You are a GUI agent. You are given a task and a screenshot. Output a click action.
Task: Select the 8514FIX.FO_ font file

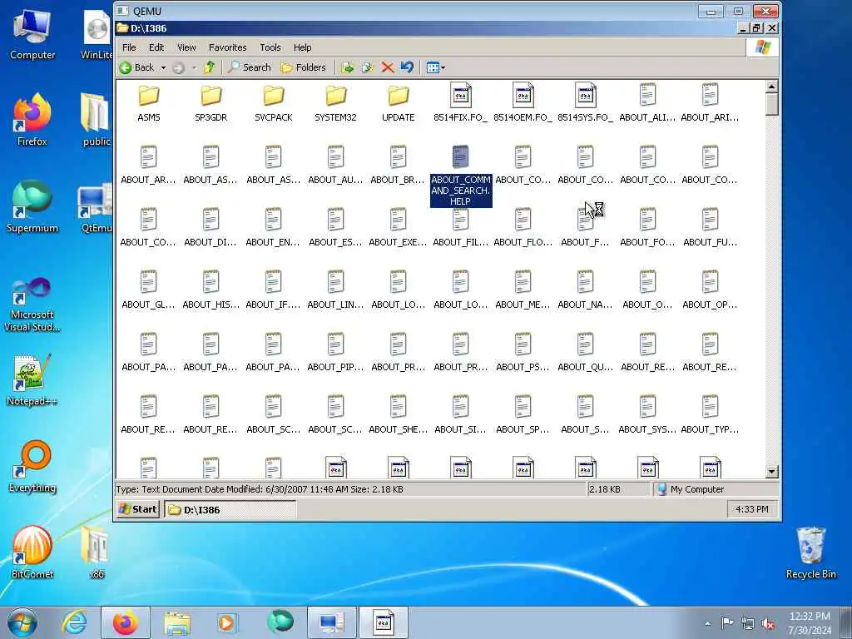click(x=460, y=103)
